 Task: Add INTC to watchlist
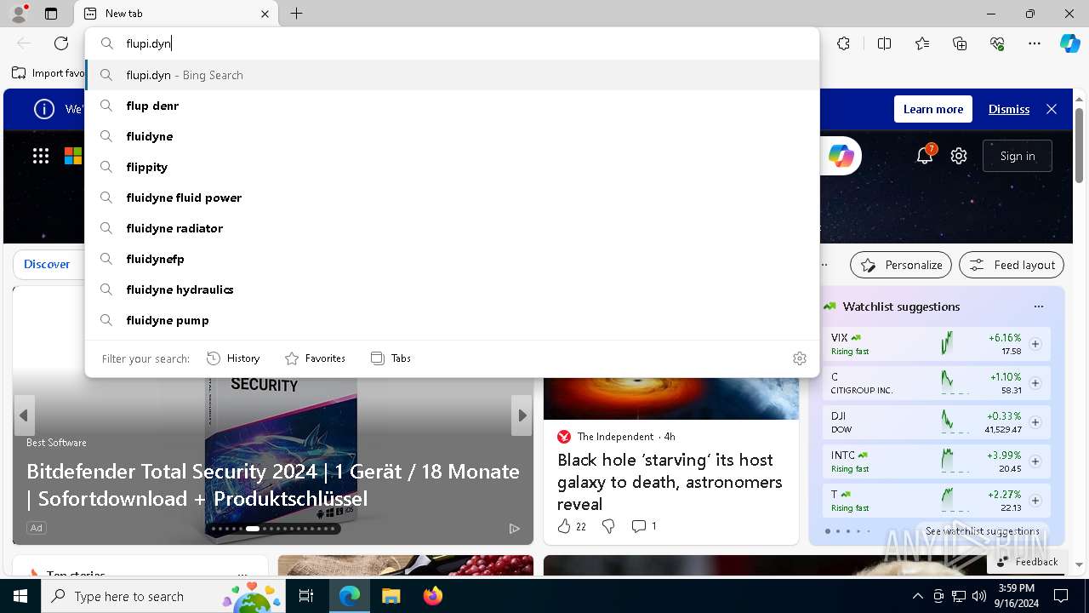coord(1035,461)
